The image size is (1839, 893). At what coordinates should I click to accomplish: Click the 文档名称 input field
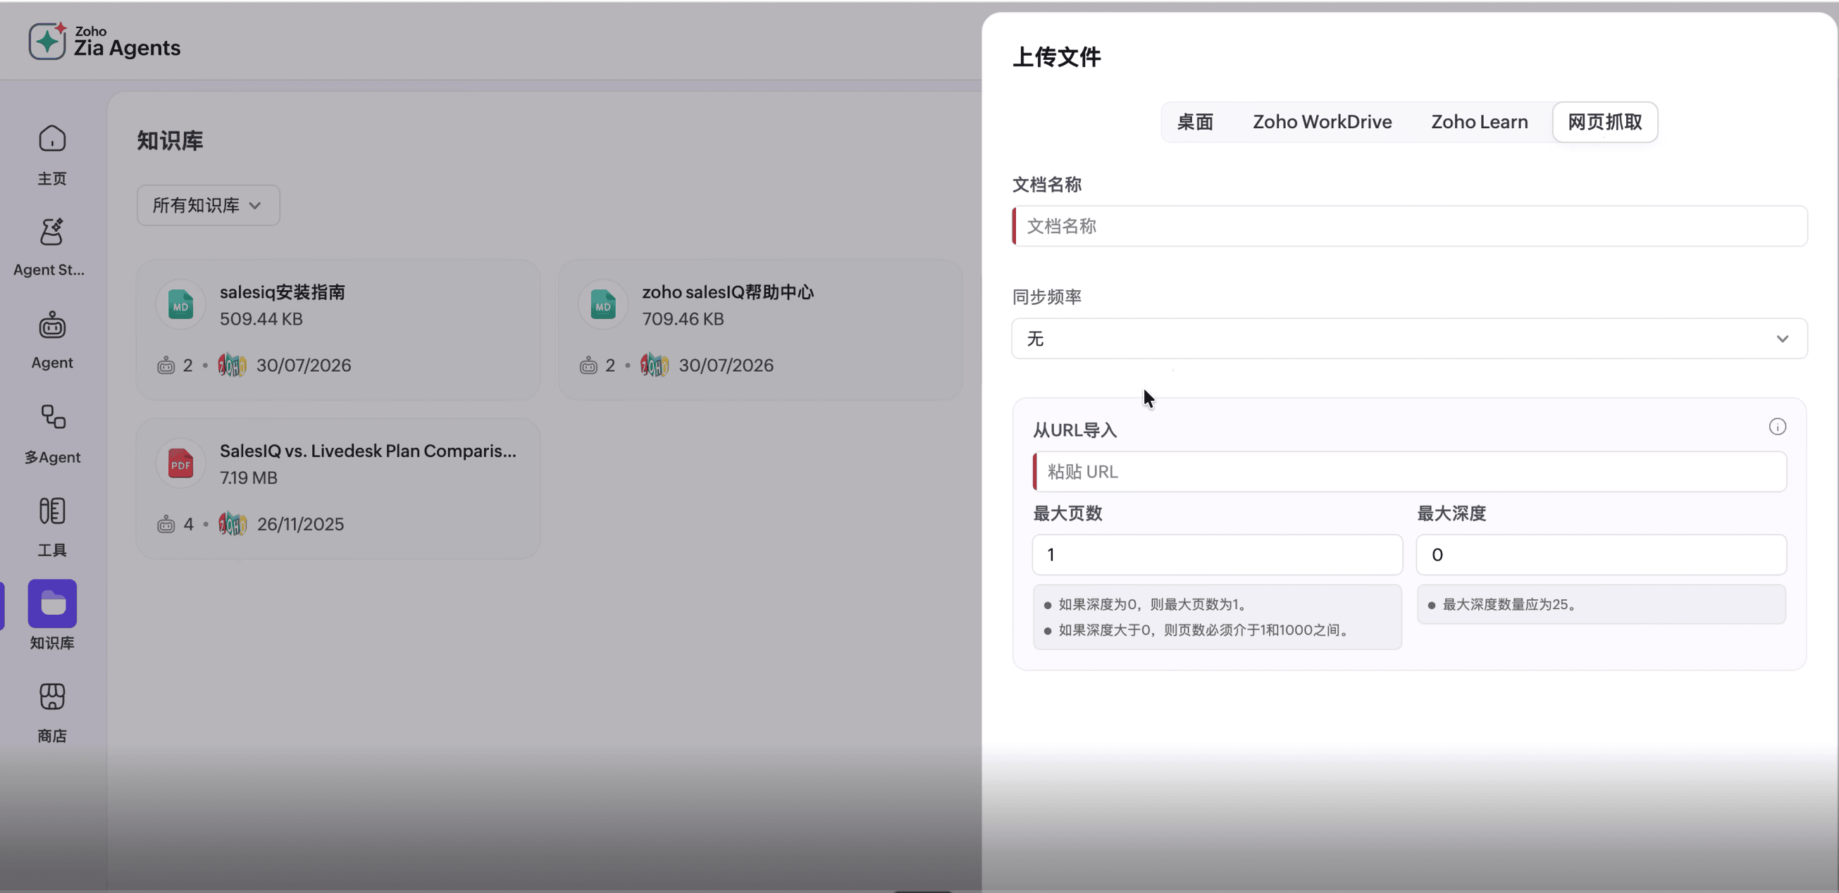1409,226
